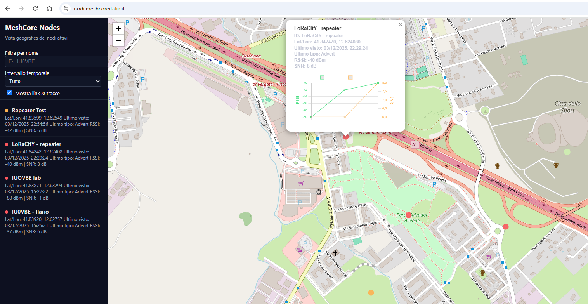The height and width of the screenshot is (304, 588).
Task: Toggle orange SNR legend box in chart
Action: 350,78
